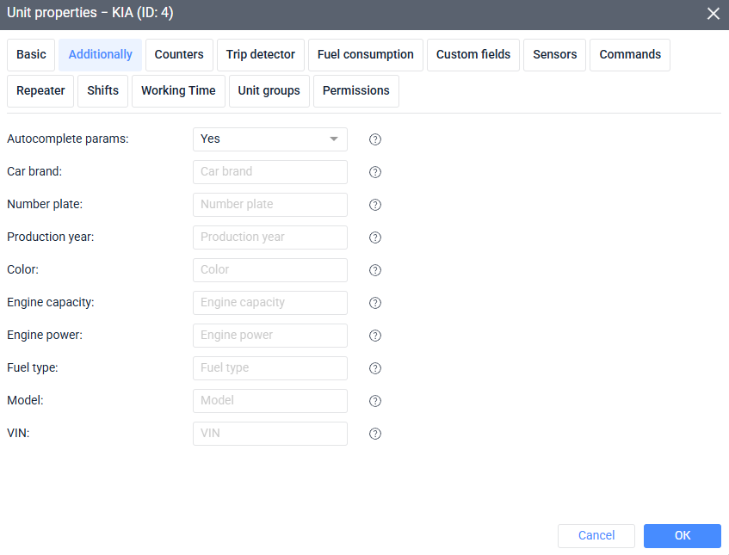Close the Unit properties dialog
The height and width of the screenshot is (555, 729).
tap(713, 14)
